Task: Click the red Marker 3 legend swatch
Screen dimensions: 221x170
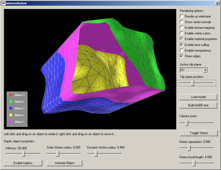Action: click(11, 95)
